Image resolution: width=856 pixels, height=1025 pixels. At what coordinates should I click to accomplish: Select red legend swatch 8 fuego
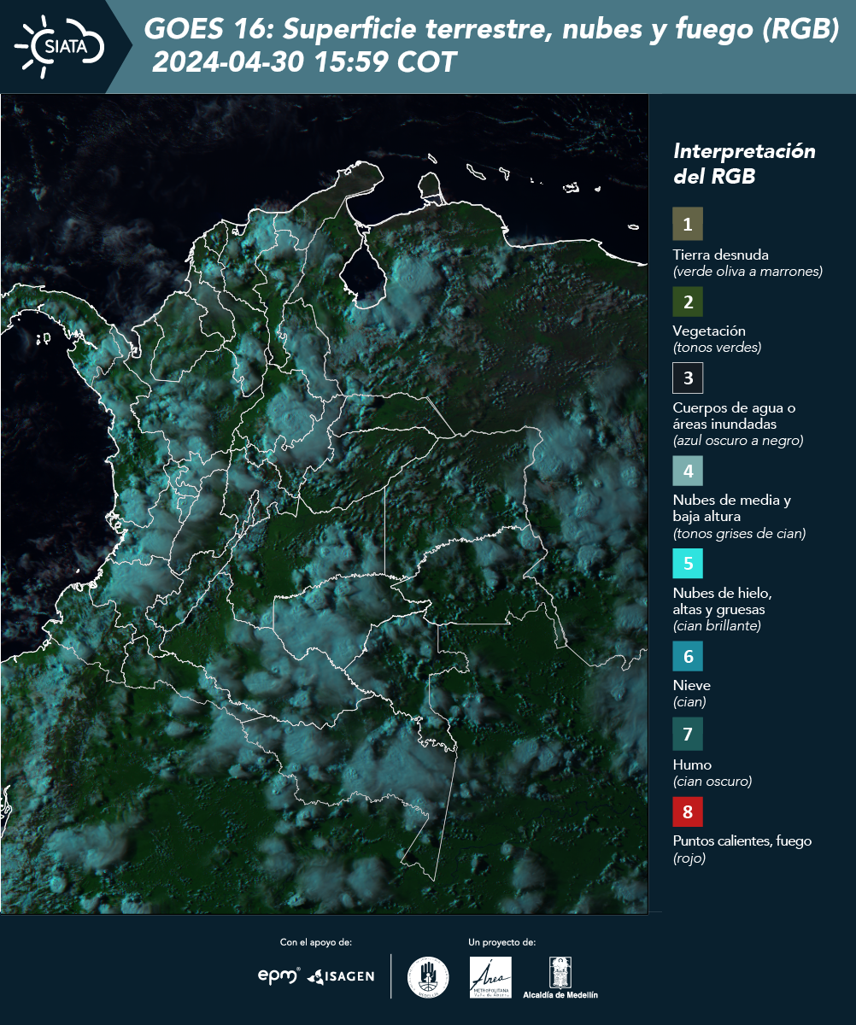(688, 811)
